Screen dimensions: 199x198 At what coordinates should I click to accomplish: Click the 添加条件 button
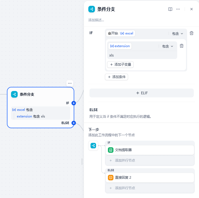click(x=116, y=77)
